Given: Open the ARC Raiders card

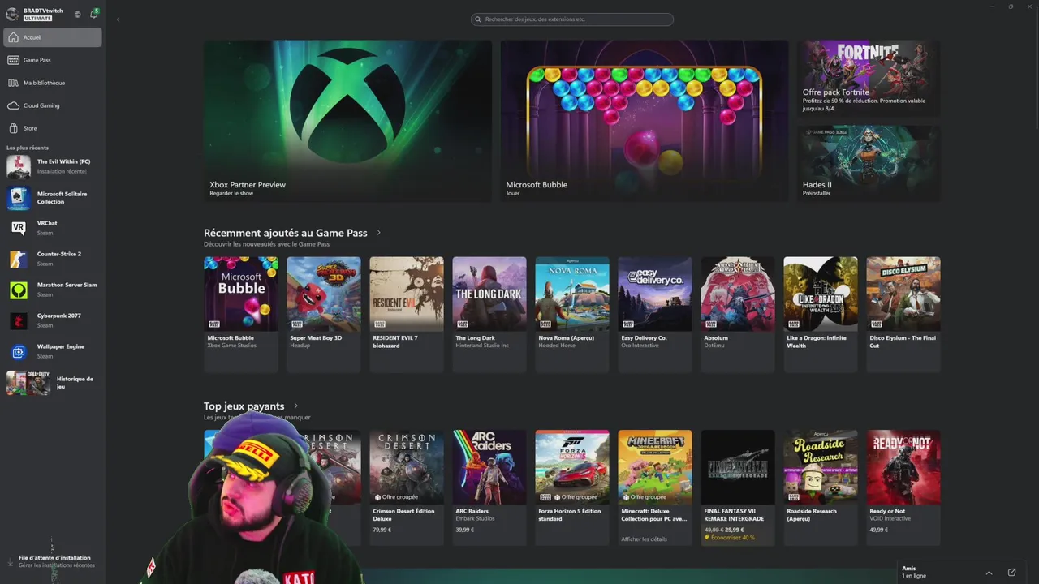Looking at the screenshot, I should (489, 487).
